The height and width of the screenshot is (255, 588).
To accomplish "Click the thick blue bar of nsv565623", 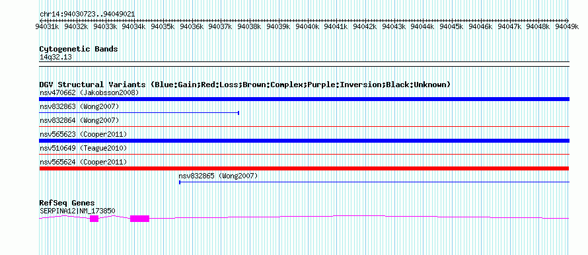I will point(304,141).
